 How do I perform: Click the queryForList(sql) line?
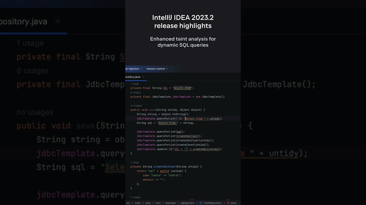[161, 132]
